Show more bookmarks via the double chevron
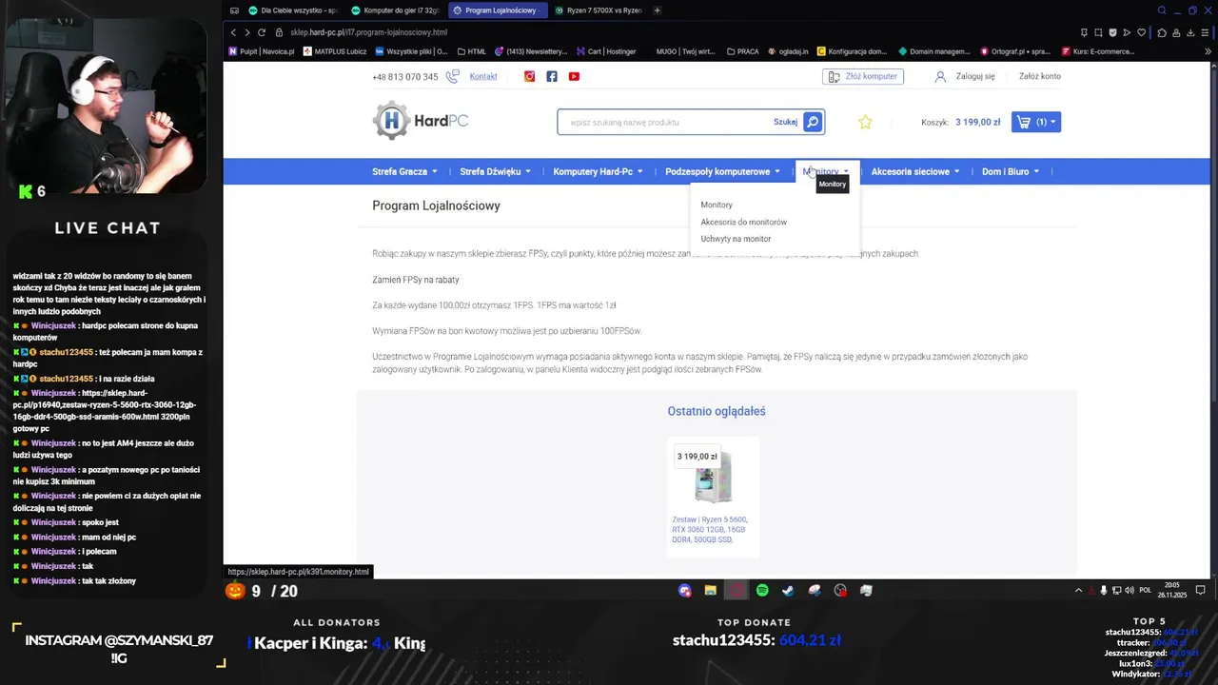 (1210, 51)
